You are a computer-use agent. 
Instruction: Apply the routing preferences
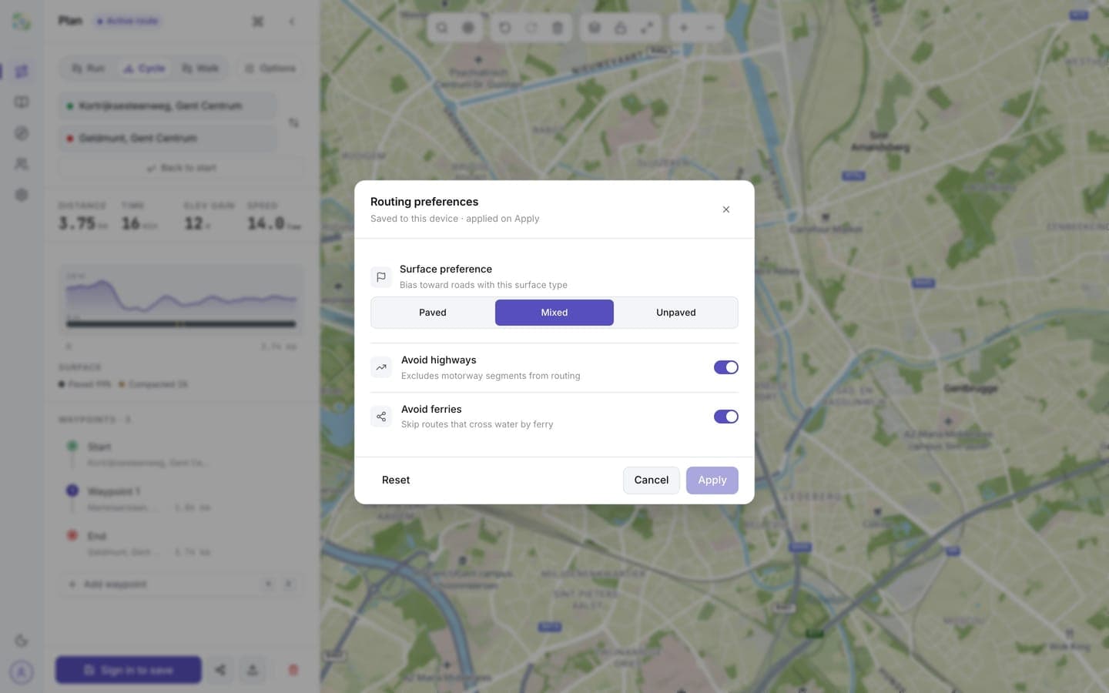click(x=712, y=480)
